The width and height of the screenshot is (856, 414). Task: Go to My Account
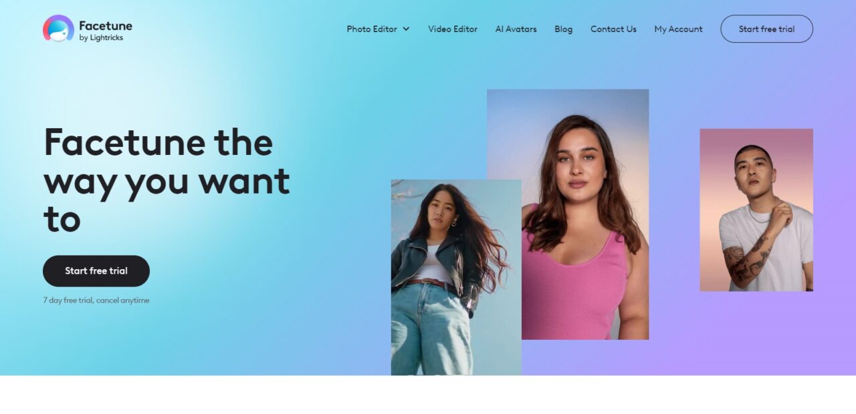[678, 29]
